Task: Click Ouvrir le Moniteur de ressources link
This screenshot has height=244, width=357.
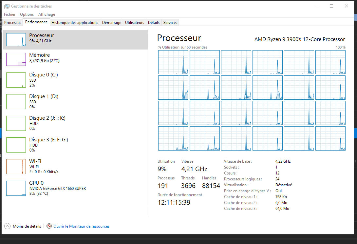Action: coord(81,226)
